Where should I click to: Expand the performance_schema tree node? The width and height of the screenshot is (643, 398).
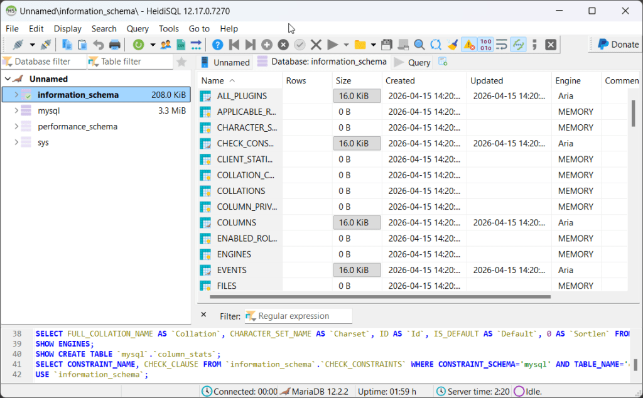pos(16,126)
